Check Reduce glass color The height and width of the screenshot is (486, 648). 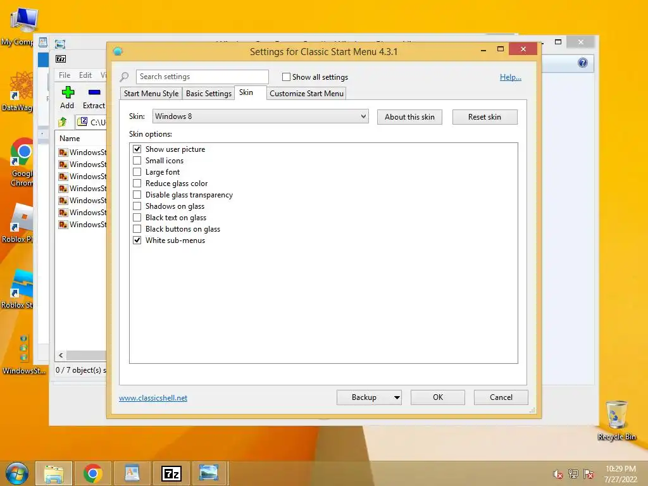coord(137,183)
